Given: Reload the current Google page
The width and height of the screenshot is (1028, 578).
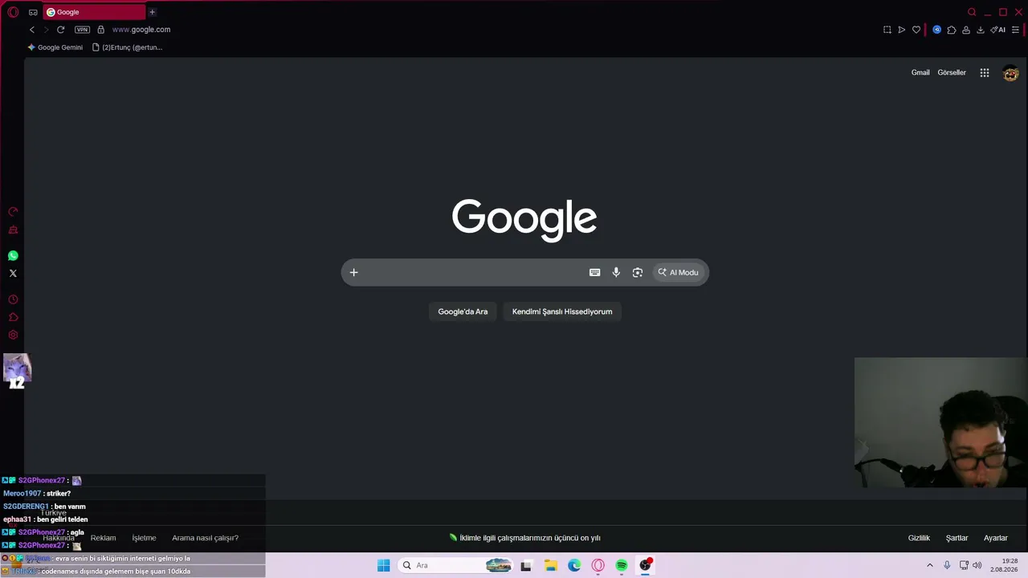Looking at the screenshot, I should coord(60,30).
